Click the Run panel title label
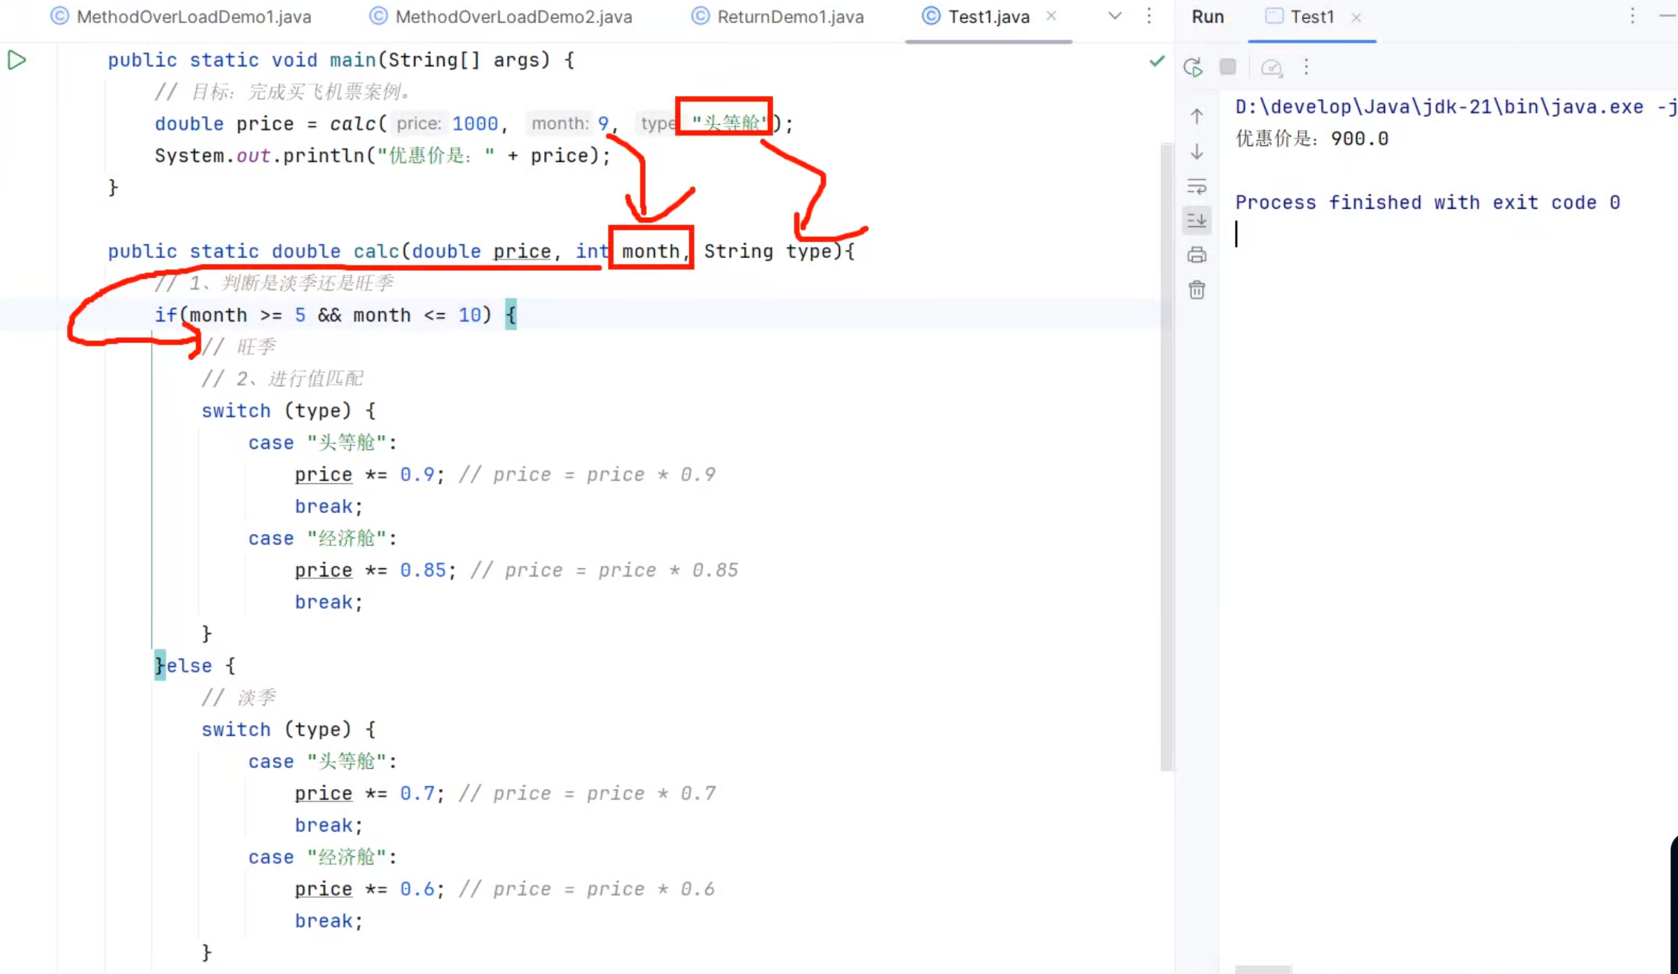This screenshot has height=974, width=1678. (x=1207, y=16)
